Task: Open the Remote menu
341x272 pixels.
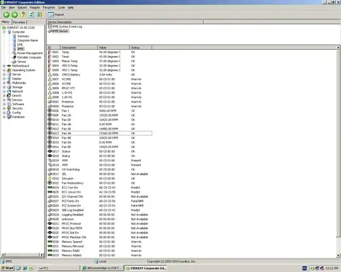Action: pos(35,8)
